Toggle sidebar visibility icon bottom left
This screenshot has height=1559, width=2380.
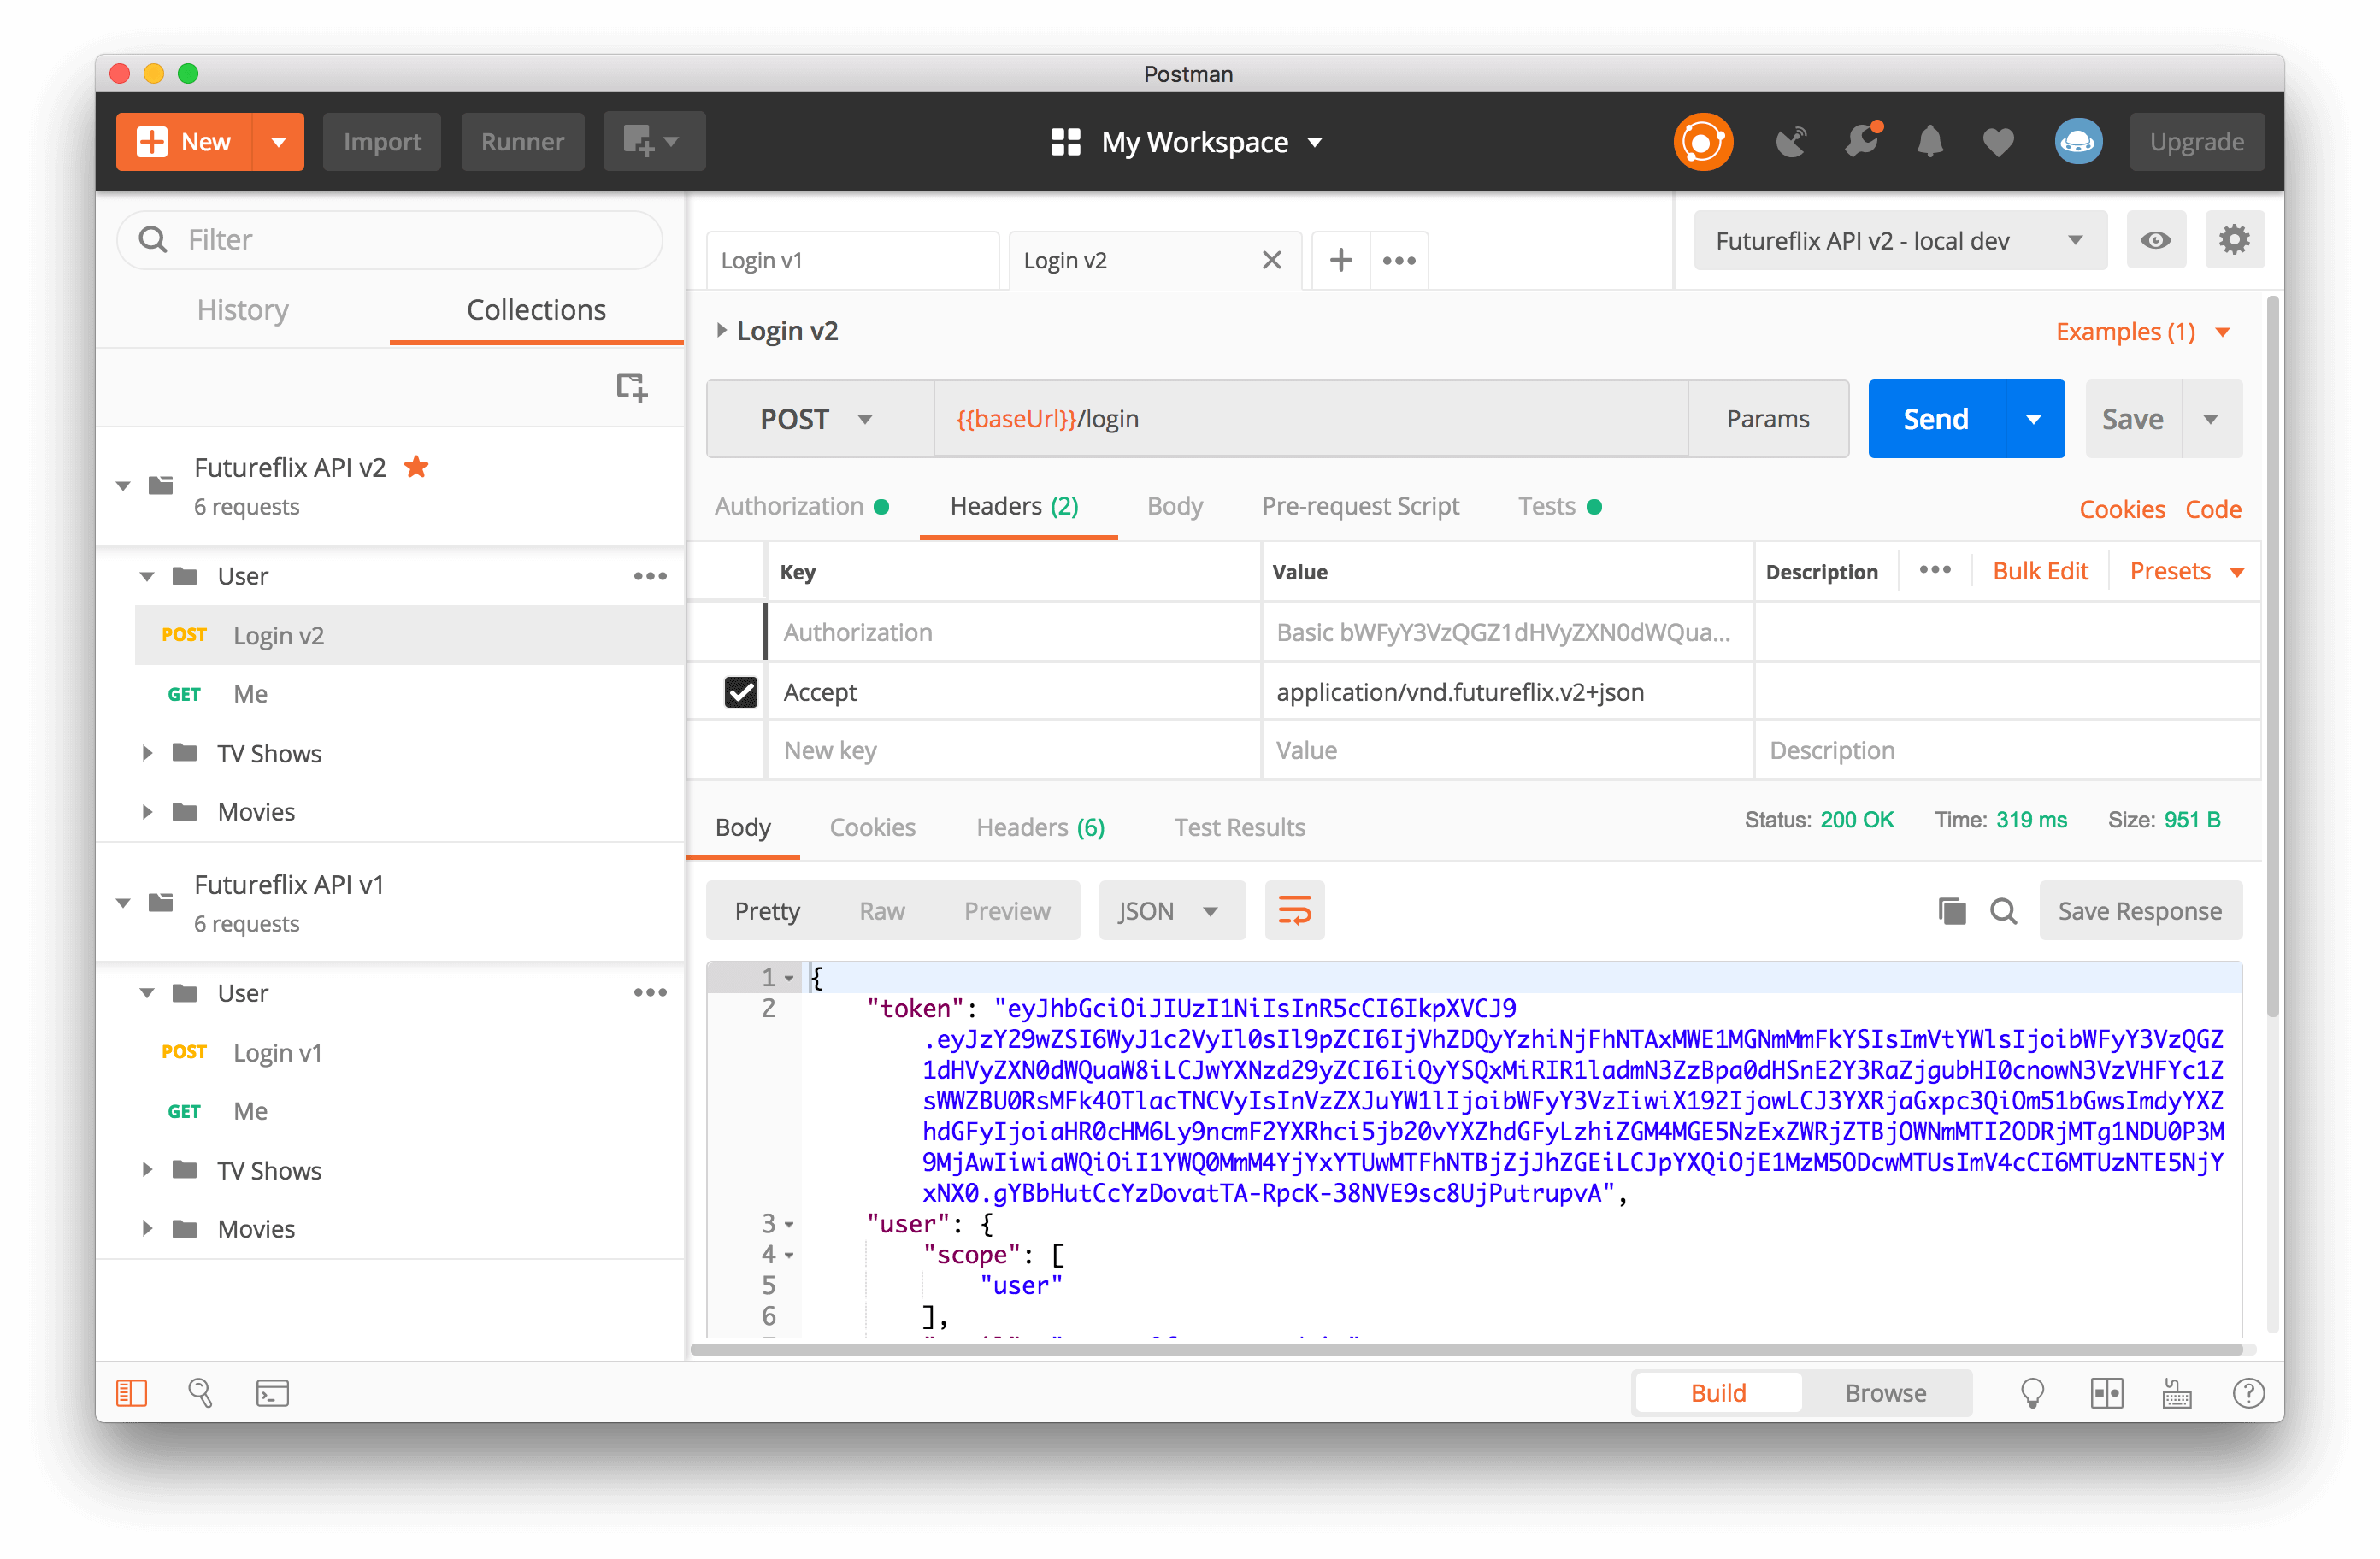(x=131, y=1393)
